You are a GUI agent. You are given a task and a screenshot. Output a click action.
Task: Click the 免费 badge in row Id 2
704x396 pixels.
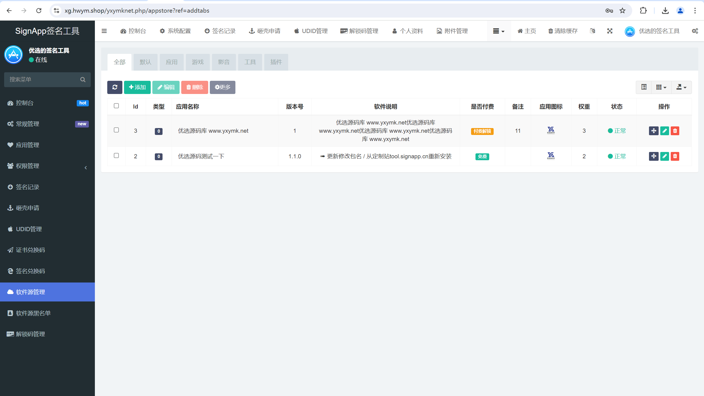click(x=482, y=157)
